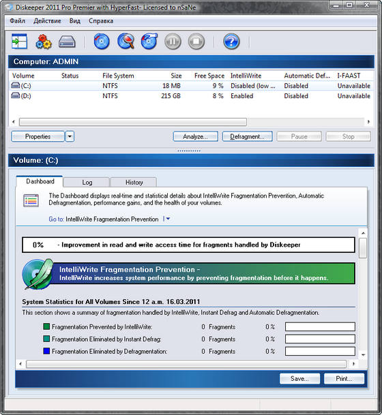Click the "0%" improvement value
The height and width of the screenshot is (415, 382).
(38, 245)
